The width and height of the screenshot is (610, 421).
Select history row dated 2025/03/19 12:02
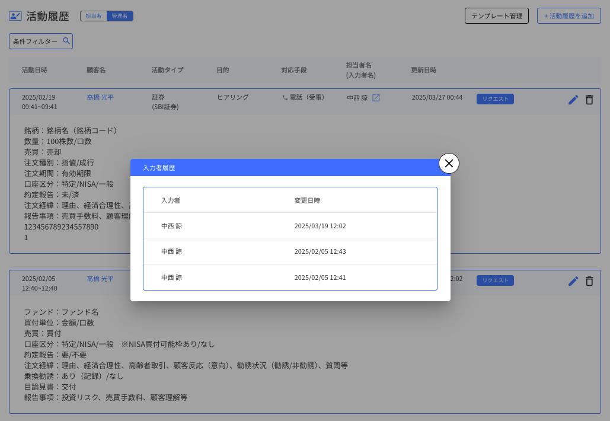(290, 226)
